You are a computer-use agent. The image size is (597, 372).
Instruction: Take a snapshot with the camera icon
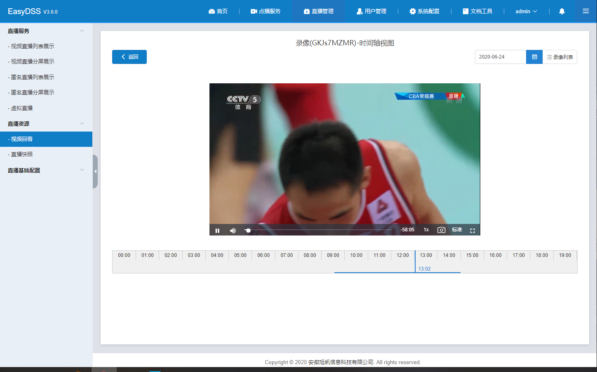(x=441, y=230)
